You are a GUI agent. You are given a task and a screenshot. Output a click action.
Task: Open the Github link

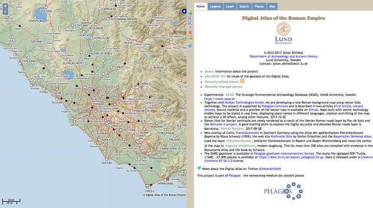[x=313, y=110]
